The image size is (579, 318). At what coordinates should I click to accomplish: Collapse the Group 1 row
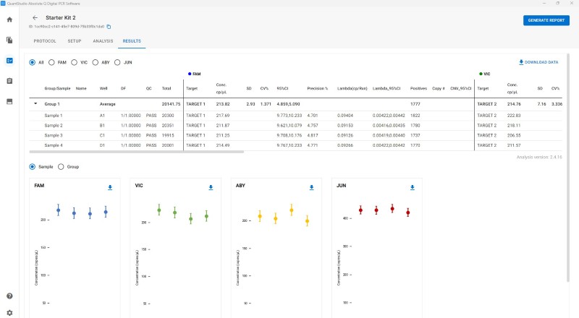pyautogui.click(x=35, y=103)
